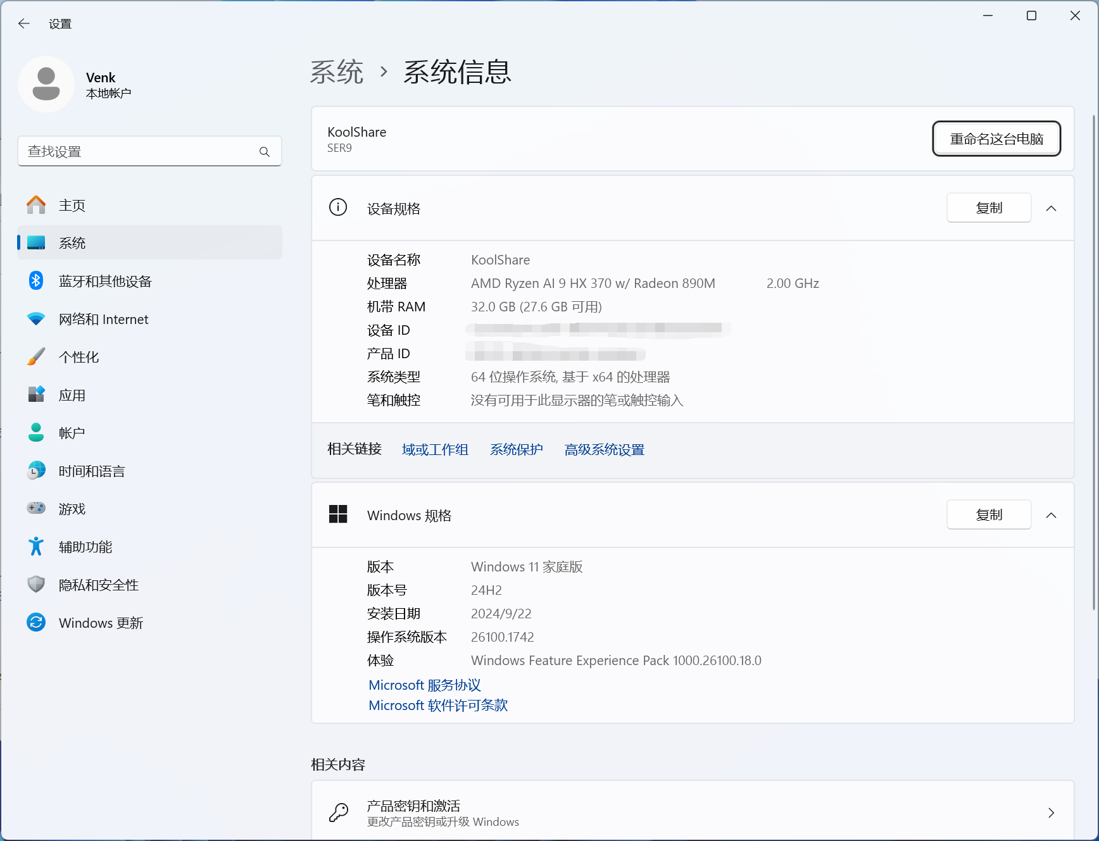Open the 高级系统设置 link
The image size is (1099, 841).
604,450
